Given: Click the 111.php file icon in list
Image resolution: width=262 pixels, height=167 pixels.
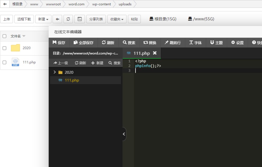Looking at the screenshot, I should [x=15, y=62].
